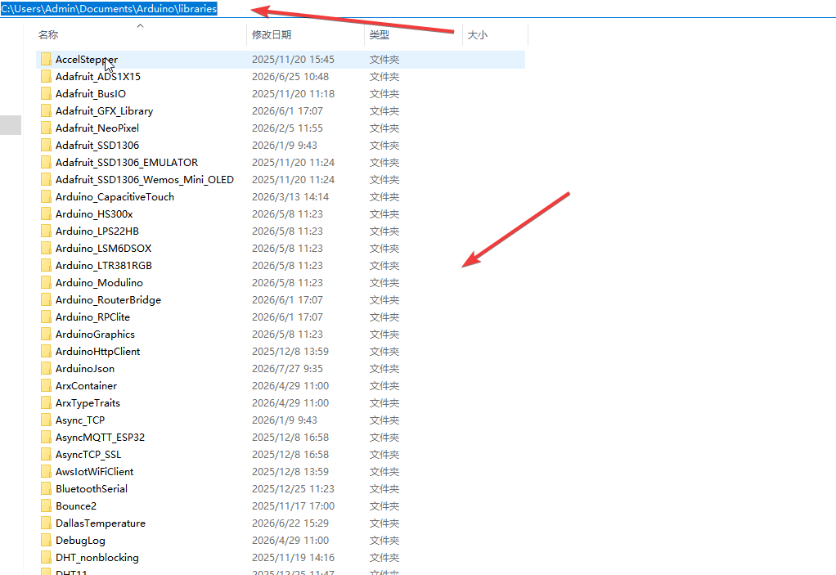Click date 2026/6/25 10:48 of Adafruit_ADS1X15
The height and width of the screenshot is (575, 836).
[290, 77]
